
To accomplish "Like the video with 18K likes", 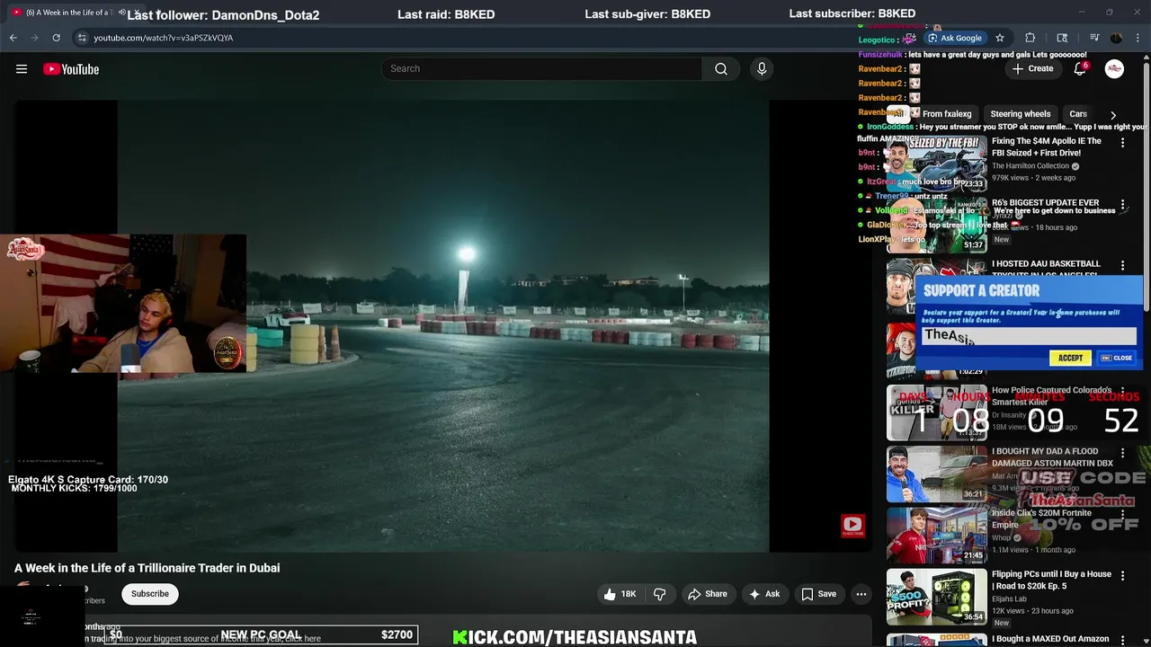I will click(x=620, y=594).
